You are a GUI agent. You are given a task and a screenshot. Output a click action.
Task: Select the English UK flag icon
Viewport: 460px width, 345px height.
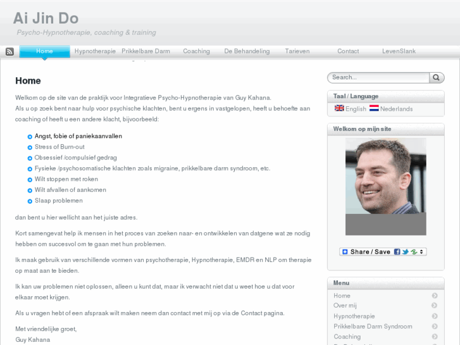click(x=339, y=108)
